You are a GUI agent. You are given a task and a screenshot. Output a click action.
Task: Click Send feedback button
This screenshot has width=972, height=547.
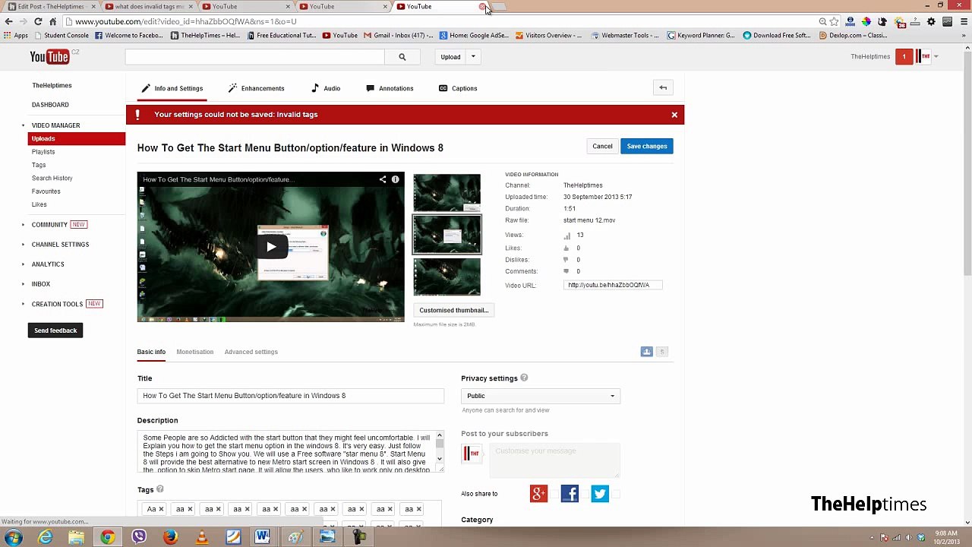tap(55, 330)
